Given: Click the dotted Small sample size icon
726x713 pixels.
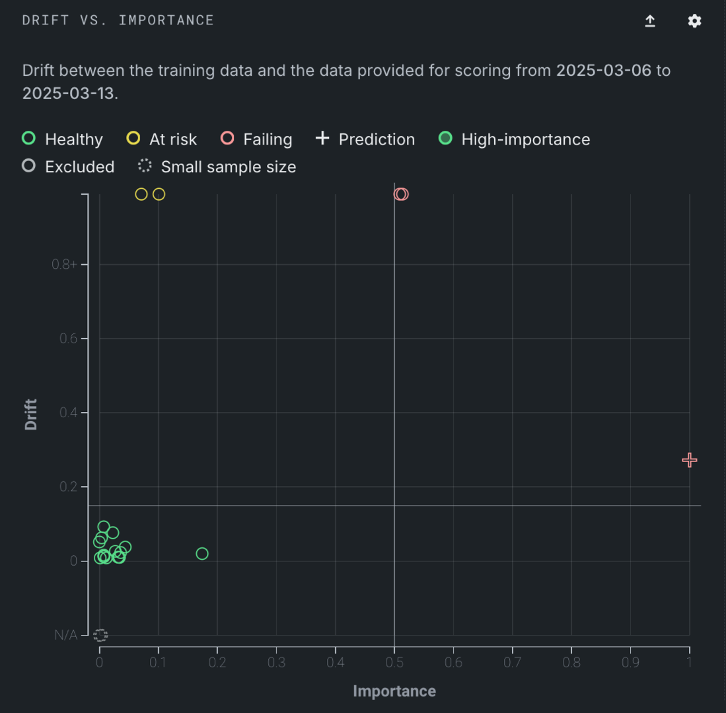Looking at the screenshot, I should point(145,166).
